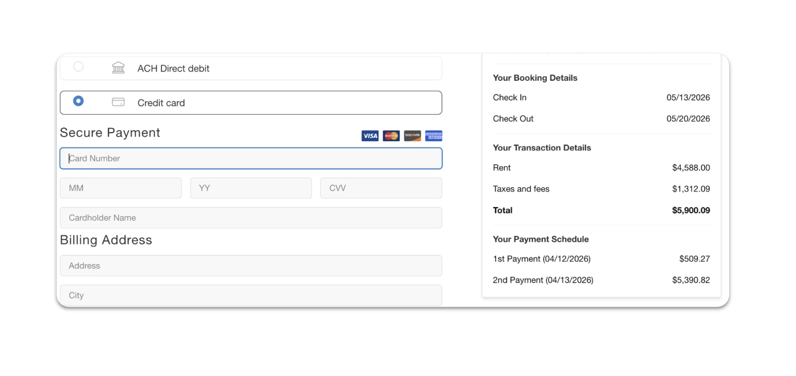Click the Visa card brand icon
796x376 pixels.
tap(370, 136)
